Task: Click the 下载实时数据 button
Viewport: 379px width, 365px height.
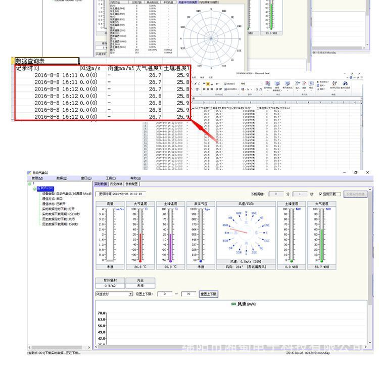Action: tap(355, 194)
